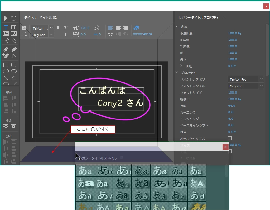Collapse the プロパティ section
Image resolution: width=270 pixels, height=210 pixels.
click(177, 72)
